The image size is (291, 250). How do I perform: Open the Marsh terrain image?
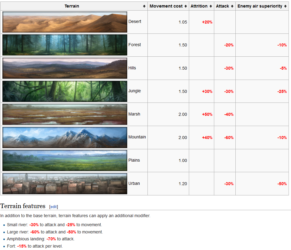point(65,114)
